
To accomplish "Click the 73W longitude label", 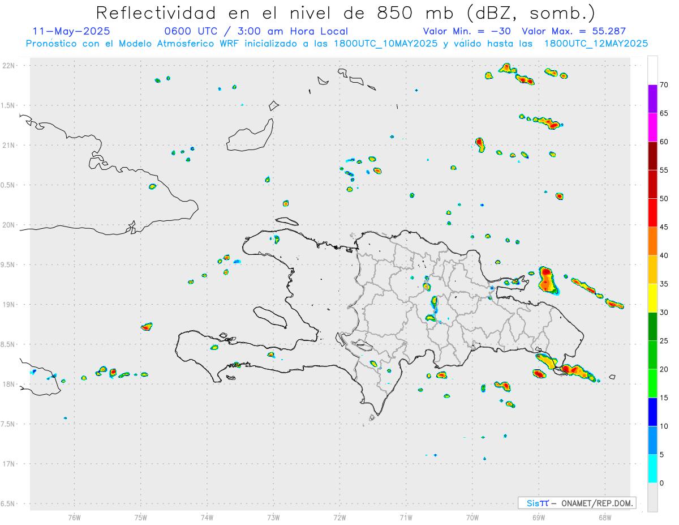I will pos(273,517).
